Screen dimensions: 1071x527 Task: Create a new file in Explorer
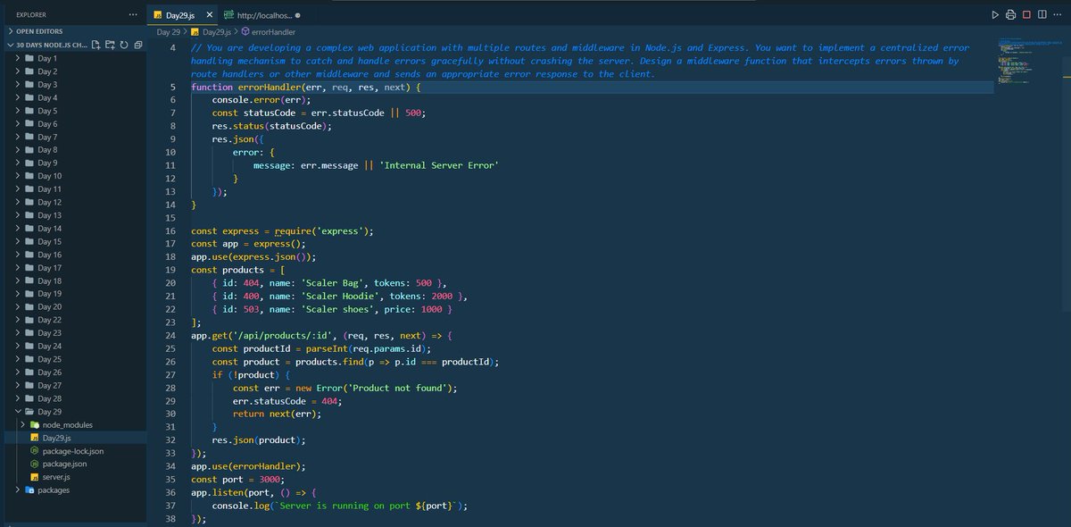pyautogui.click(x=96, y=45)
